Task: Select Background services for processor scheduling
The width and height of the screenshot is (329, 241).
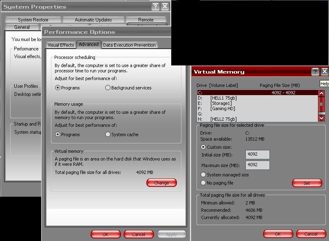Action: coord(108,88)
